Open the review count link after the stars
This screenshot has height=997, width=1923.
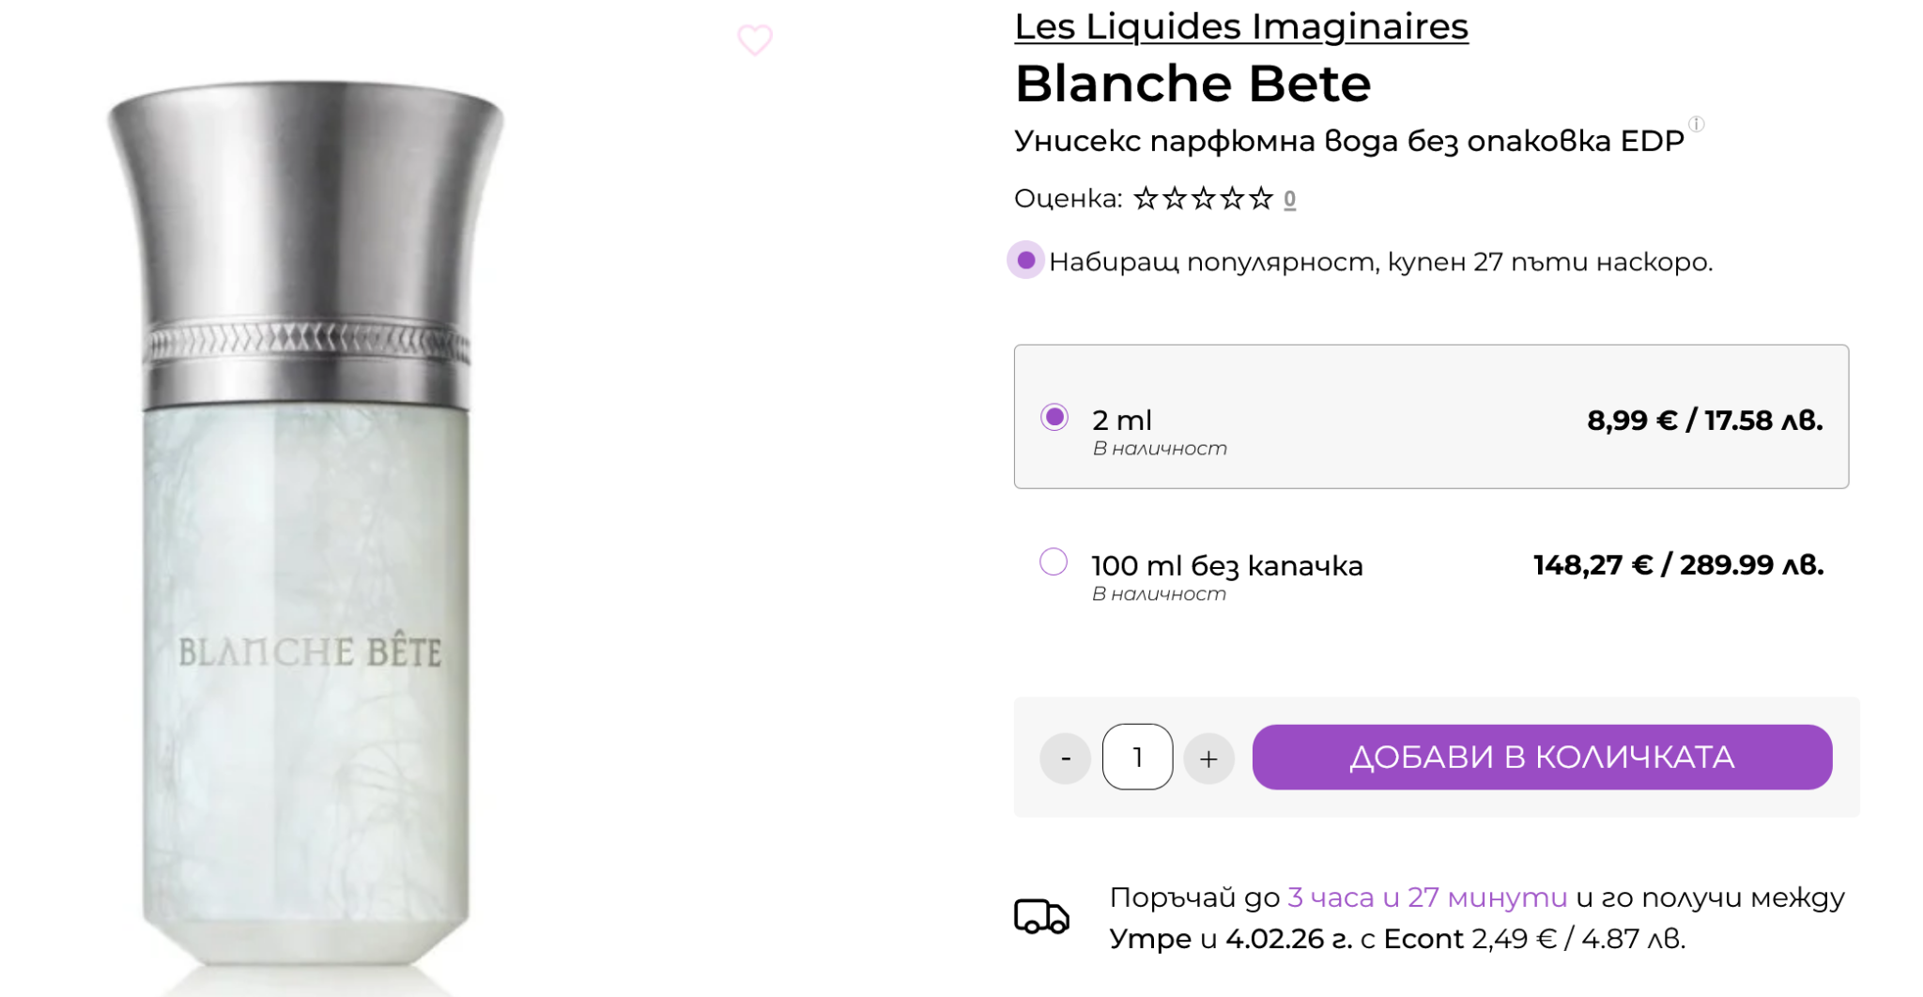pos(1290,199)
